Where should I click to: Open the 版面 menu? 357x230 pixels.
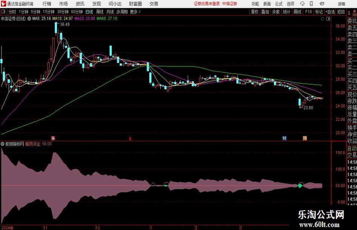tap(267, 4)
